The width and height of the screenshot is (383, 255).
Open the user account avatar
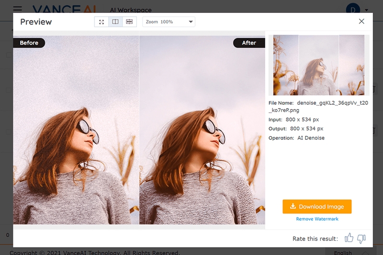click(353, 9)
